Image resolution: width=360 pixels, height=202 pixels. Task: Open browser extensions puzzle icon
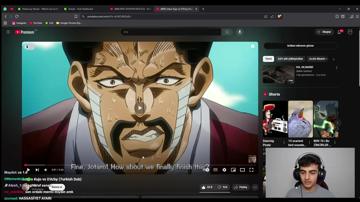[x=337, y=17]
